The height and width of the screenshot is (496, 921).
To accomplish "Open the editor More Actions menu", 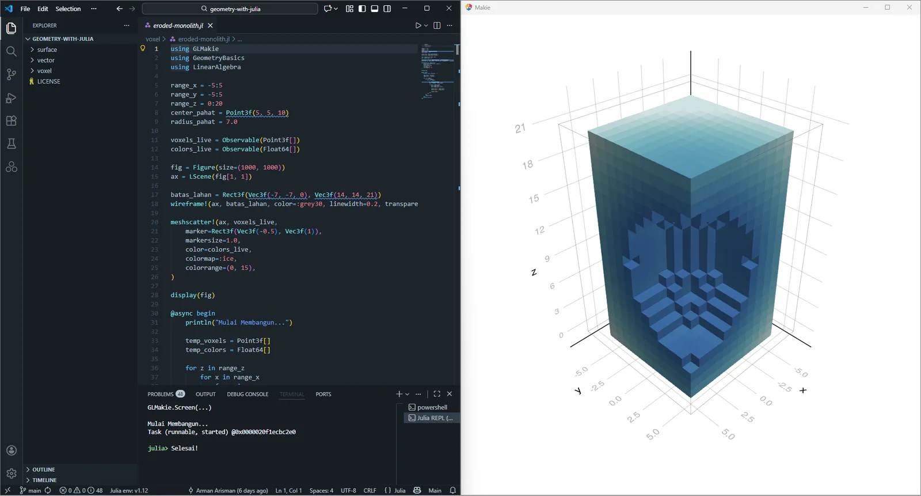I will (x=450, y=25).
